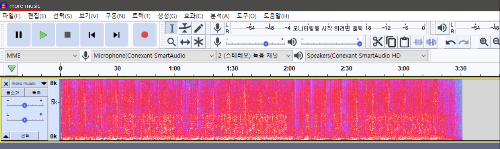Screen dimensions: 500x149
Task: Click the 2:00 mark on the timeline ruler
Action: coord(289,68)
